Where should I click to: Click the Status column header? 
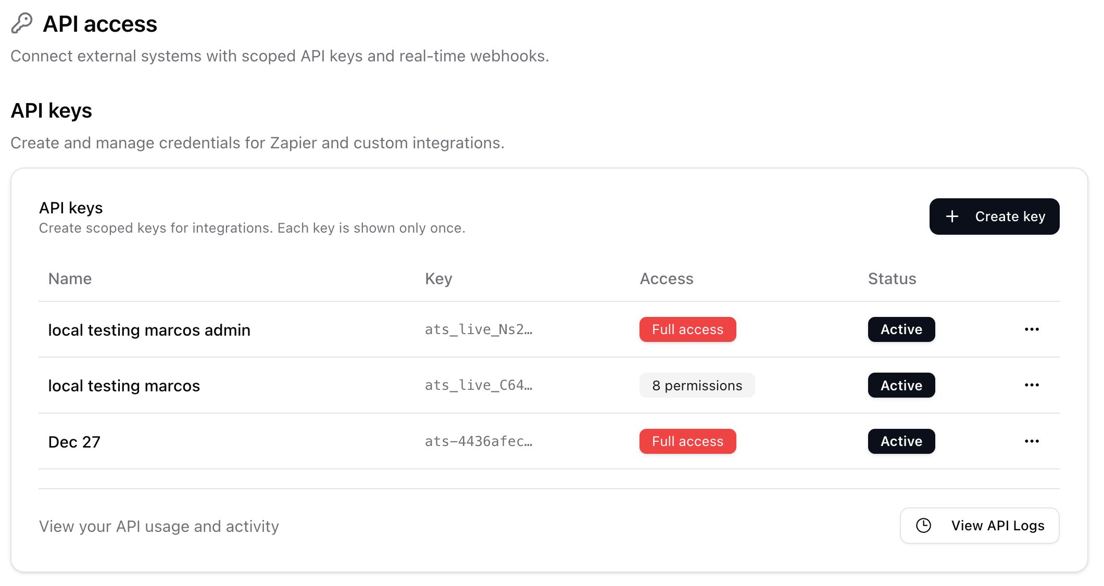892,279
